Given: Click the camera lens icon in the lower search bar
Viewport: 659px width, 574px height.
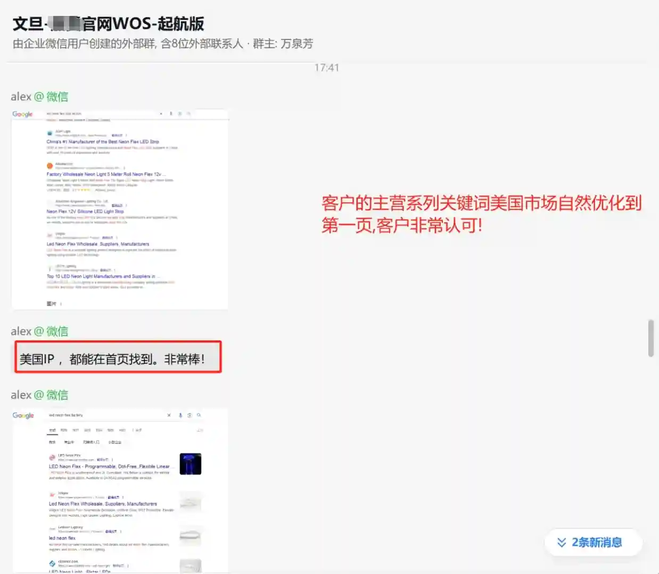Looking at the screenshot, I should [190, 415].
